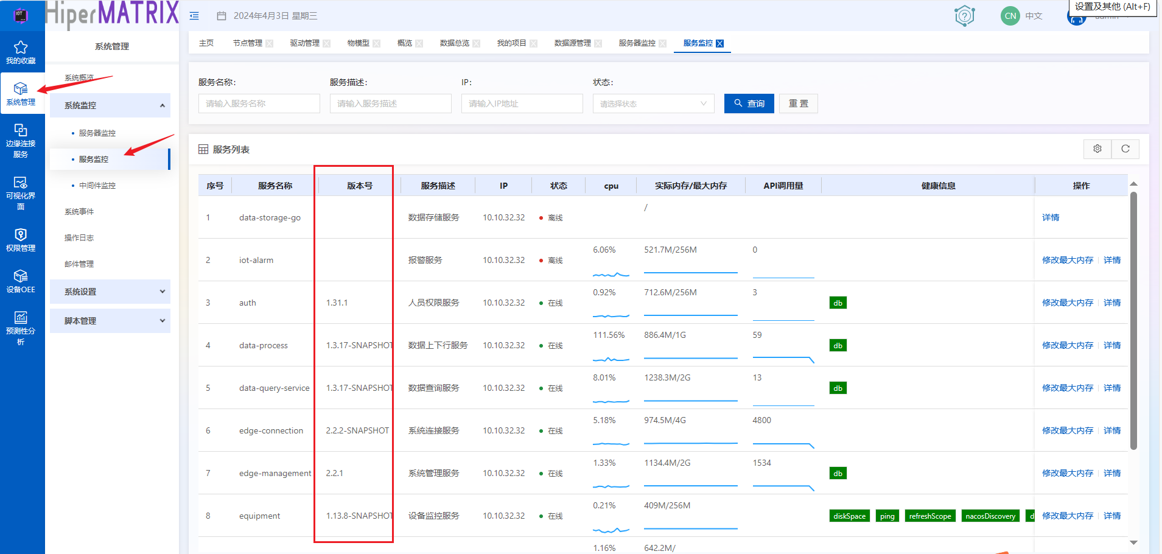Open 边缘连接服务 sidebar icon
This screenshot has width=1162, height=554.
[21, 141]
